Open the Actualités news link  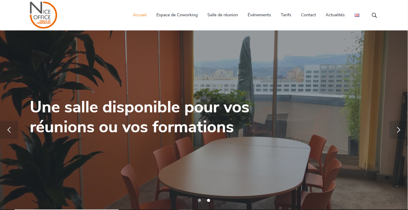click(x=335, y=15)
